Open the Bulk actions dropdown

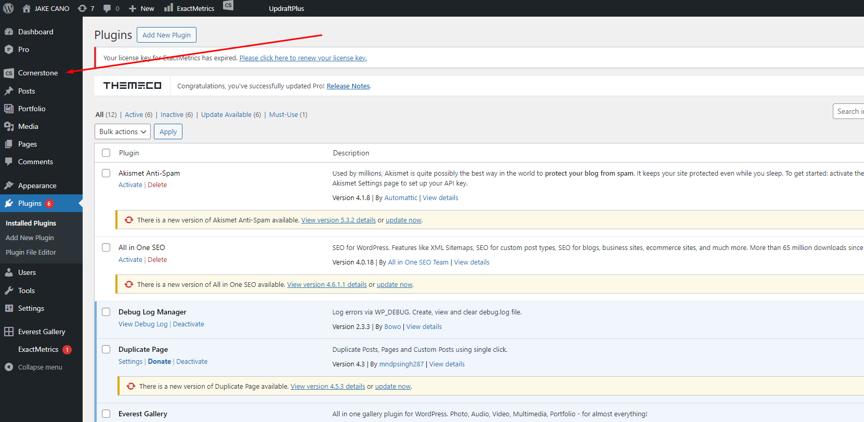pyautogui.click(x=123, y=131)
